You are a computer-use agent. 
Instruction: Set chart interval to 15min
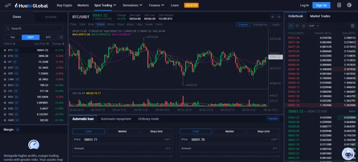pos(100,25)
